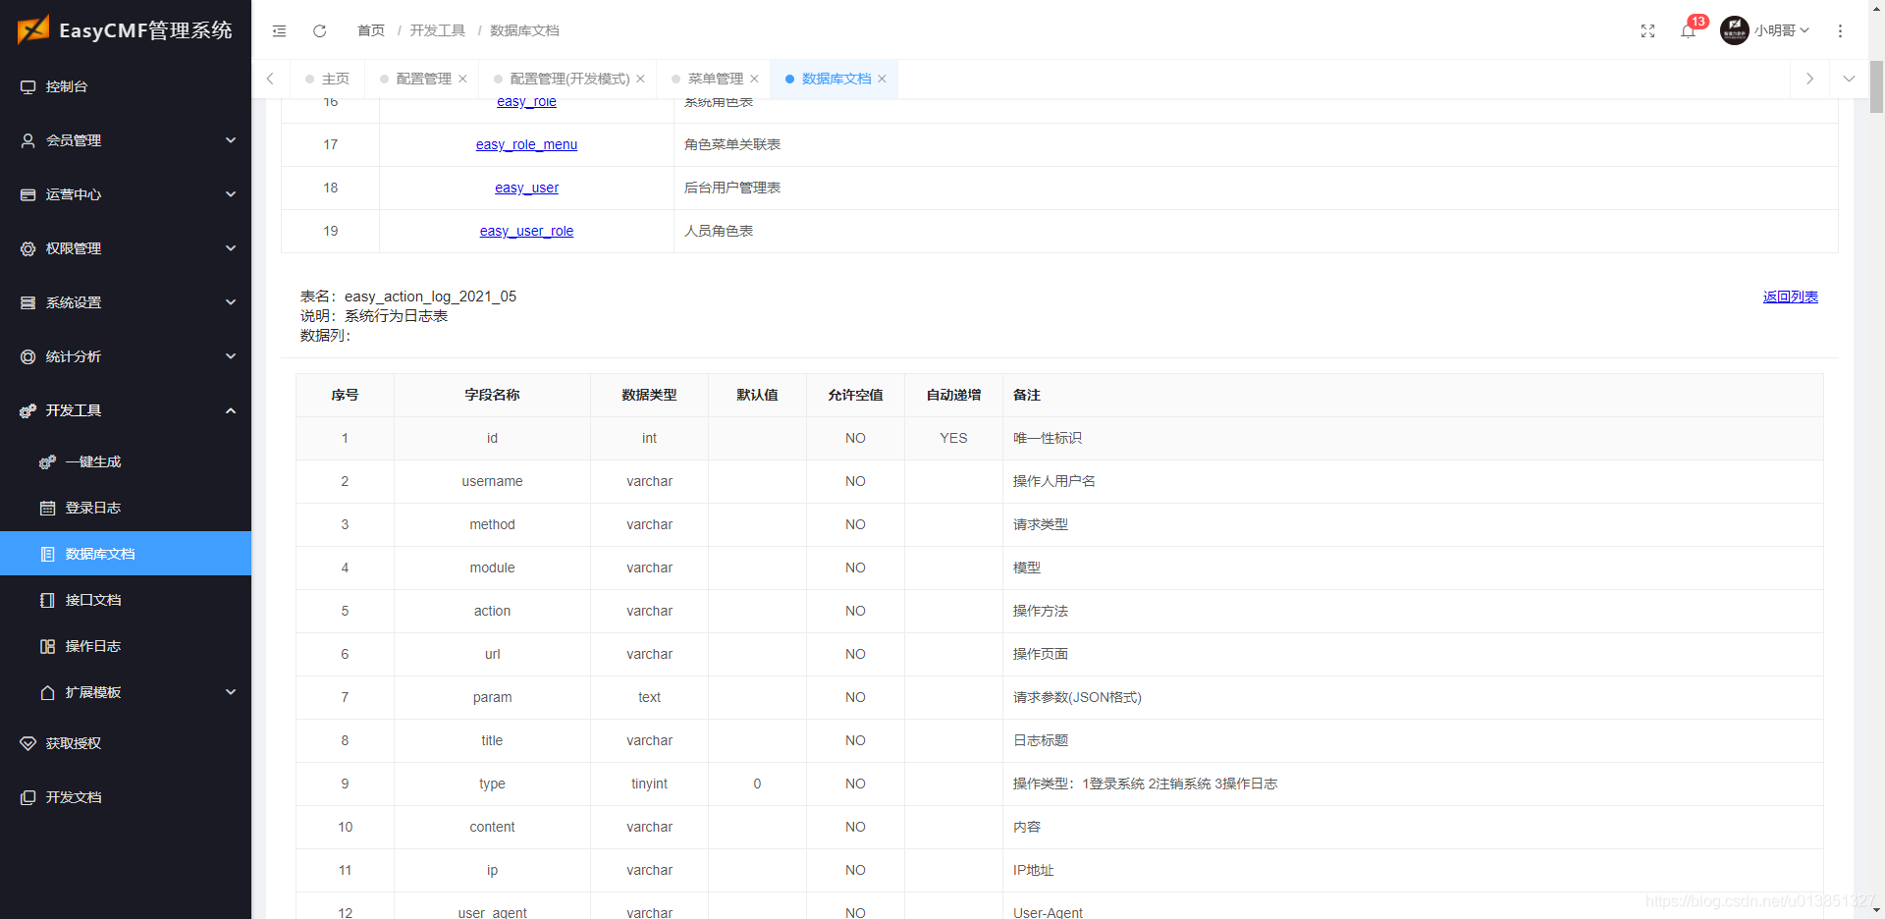1885x919 pixels.
Task: Open easy_role table link
Action: coord(526,102)
